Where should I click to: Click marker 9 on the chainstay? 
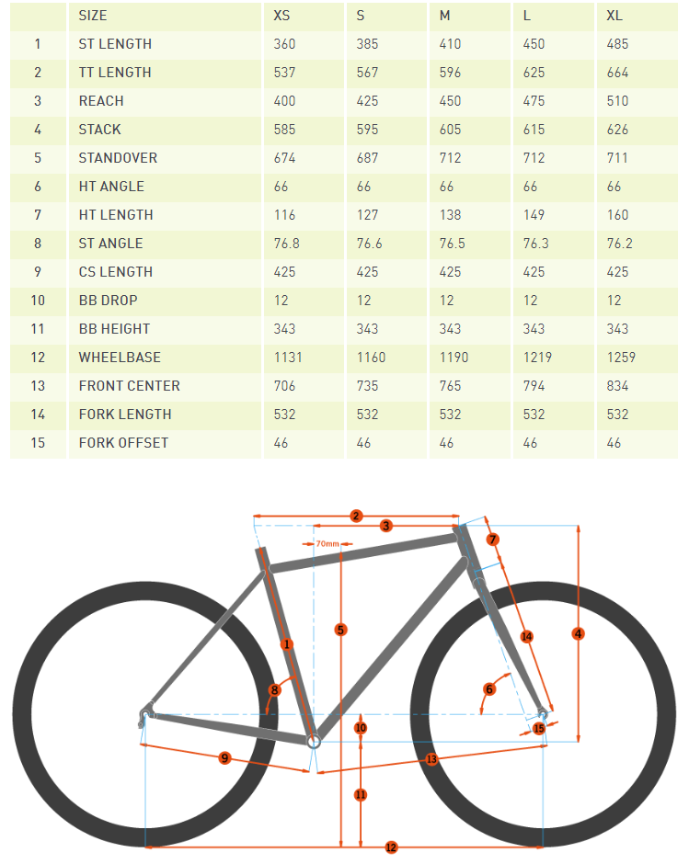click(224, 757)
